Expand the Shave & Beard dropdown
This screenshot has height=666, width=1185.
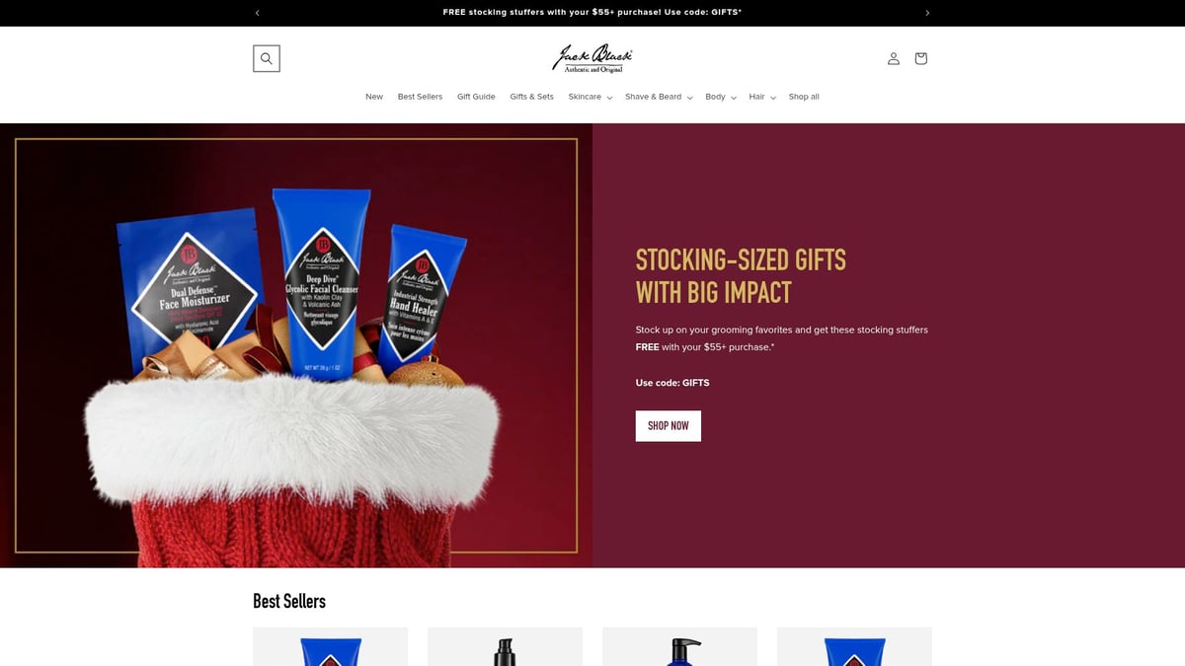pos(659,97)
